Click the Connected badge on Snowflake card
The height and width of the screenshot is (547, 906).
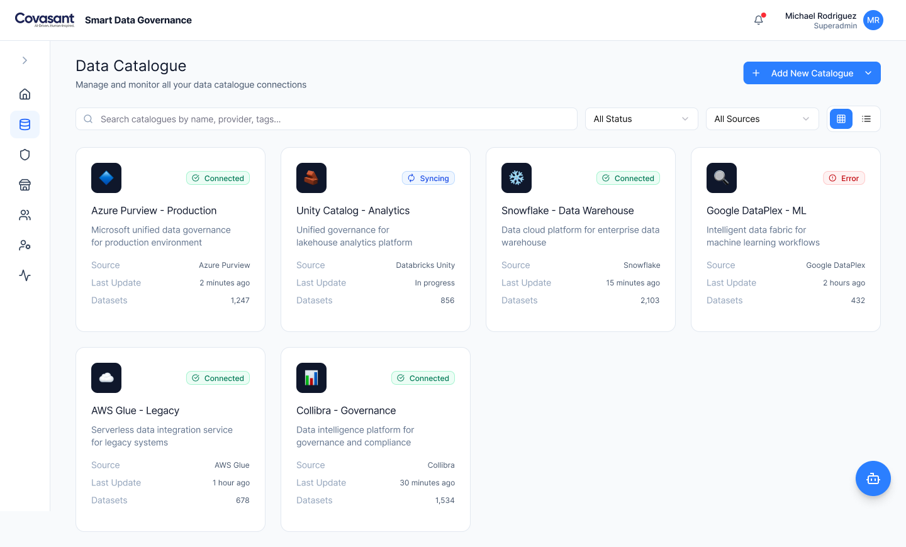pos(628,178)
